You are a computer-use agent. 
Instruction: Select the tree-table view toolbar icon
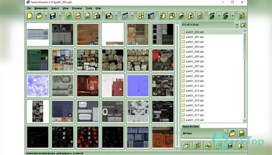151,16
